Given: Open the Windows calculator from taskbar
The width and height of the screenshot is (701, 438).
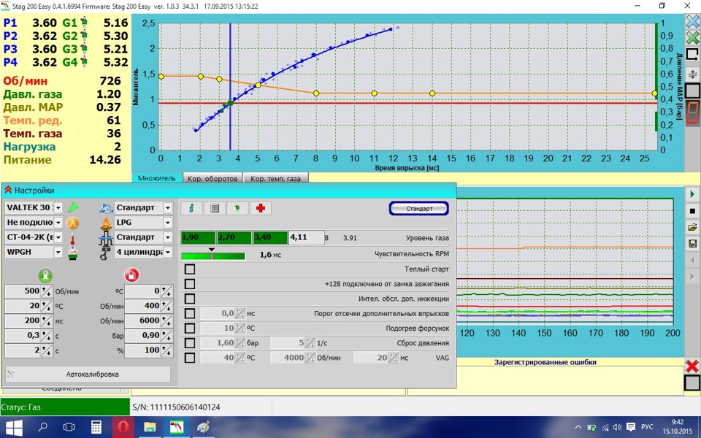Looking at the screenshot, I should click(x=96, y=427).
